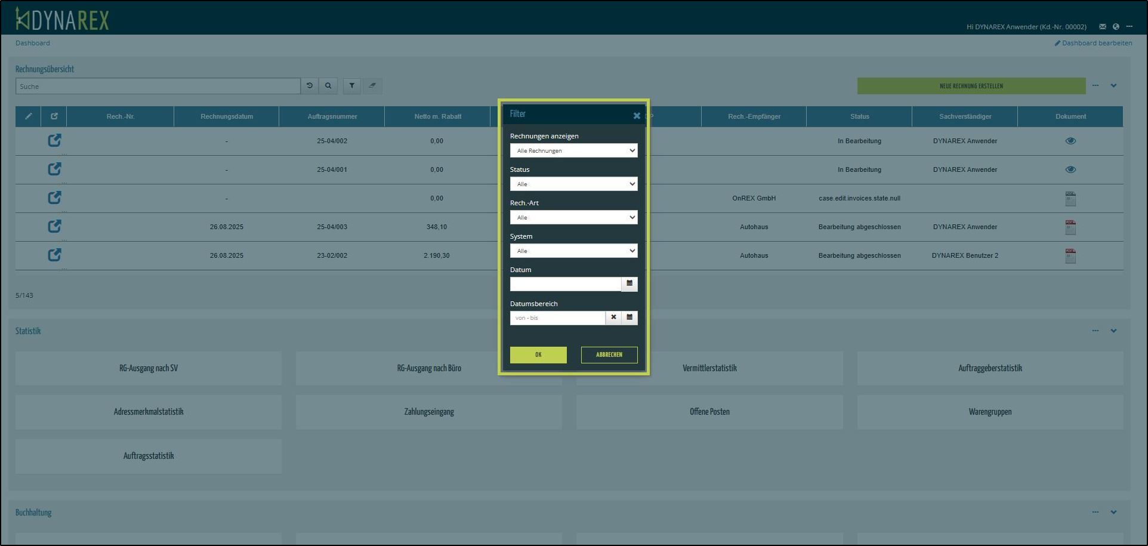Reset search with the undo arrow icon
The height and width of the screenshot is (546, 1148).
tap(310, 86)
